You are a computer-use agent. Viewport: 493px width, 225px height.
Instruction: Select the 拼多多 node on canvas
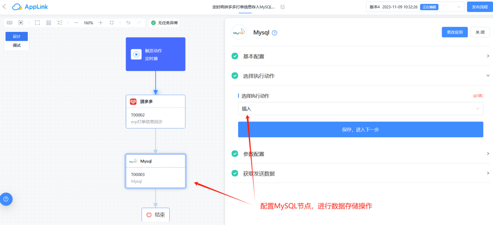156,111
